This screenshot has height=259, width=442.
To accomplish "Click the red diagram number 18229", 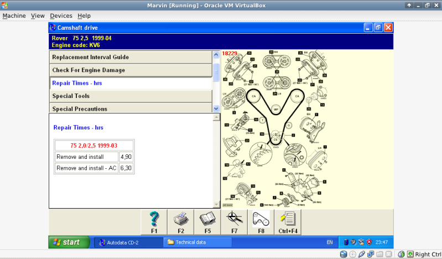I will pyautogui.click(x=230, y=53).
